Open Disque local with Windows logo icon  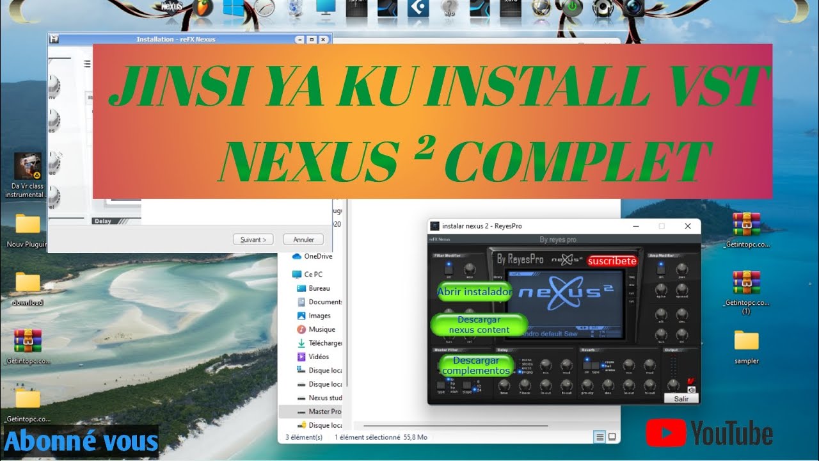point(319,370)
